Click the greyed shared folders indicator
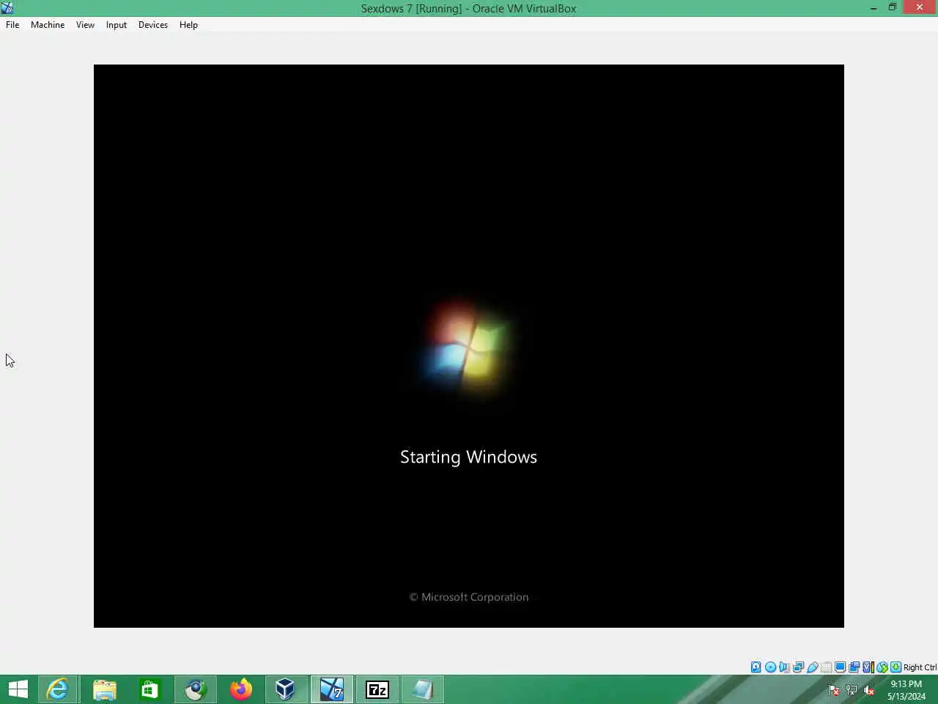Image resolution: width=938 pixels, height=704 pixels. (826, 667)
